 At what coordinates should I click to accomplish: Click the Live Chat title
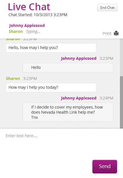click(29, 7)
